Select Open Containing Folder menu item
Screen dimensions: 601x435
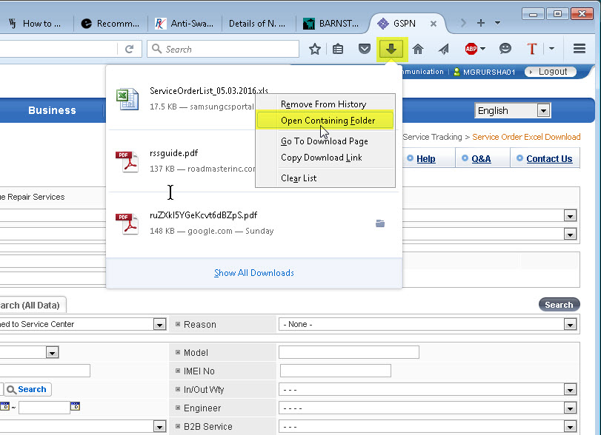[x=328, y=121]
